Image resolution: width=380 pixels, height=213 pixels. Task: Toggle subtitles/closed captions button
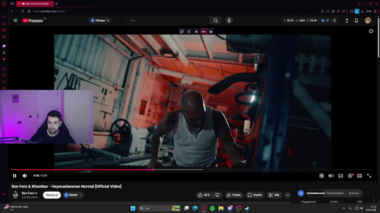click(x=341, y=176)
